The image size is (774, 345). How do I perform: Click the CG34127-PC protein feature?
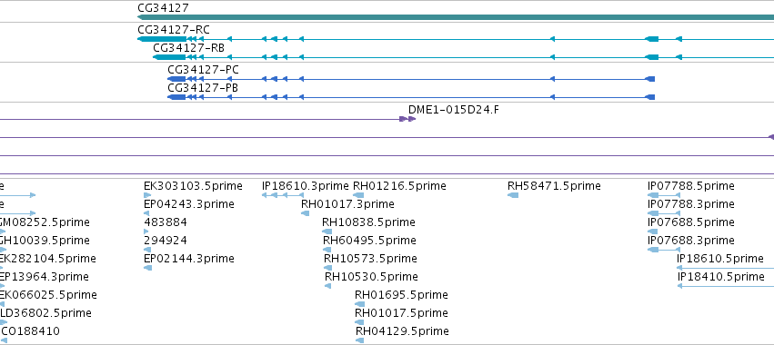[x=411, y=79]
